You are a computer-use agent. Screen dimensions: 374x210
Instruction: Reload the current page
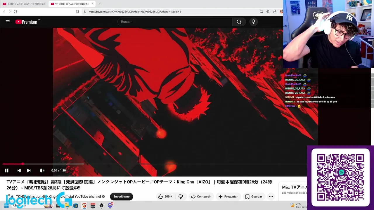(x=15, y=12)
